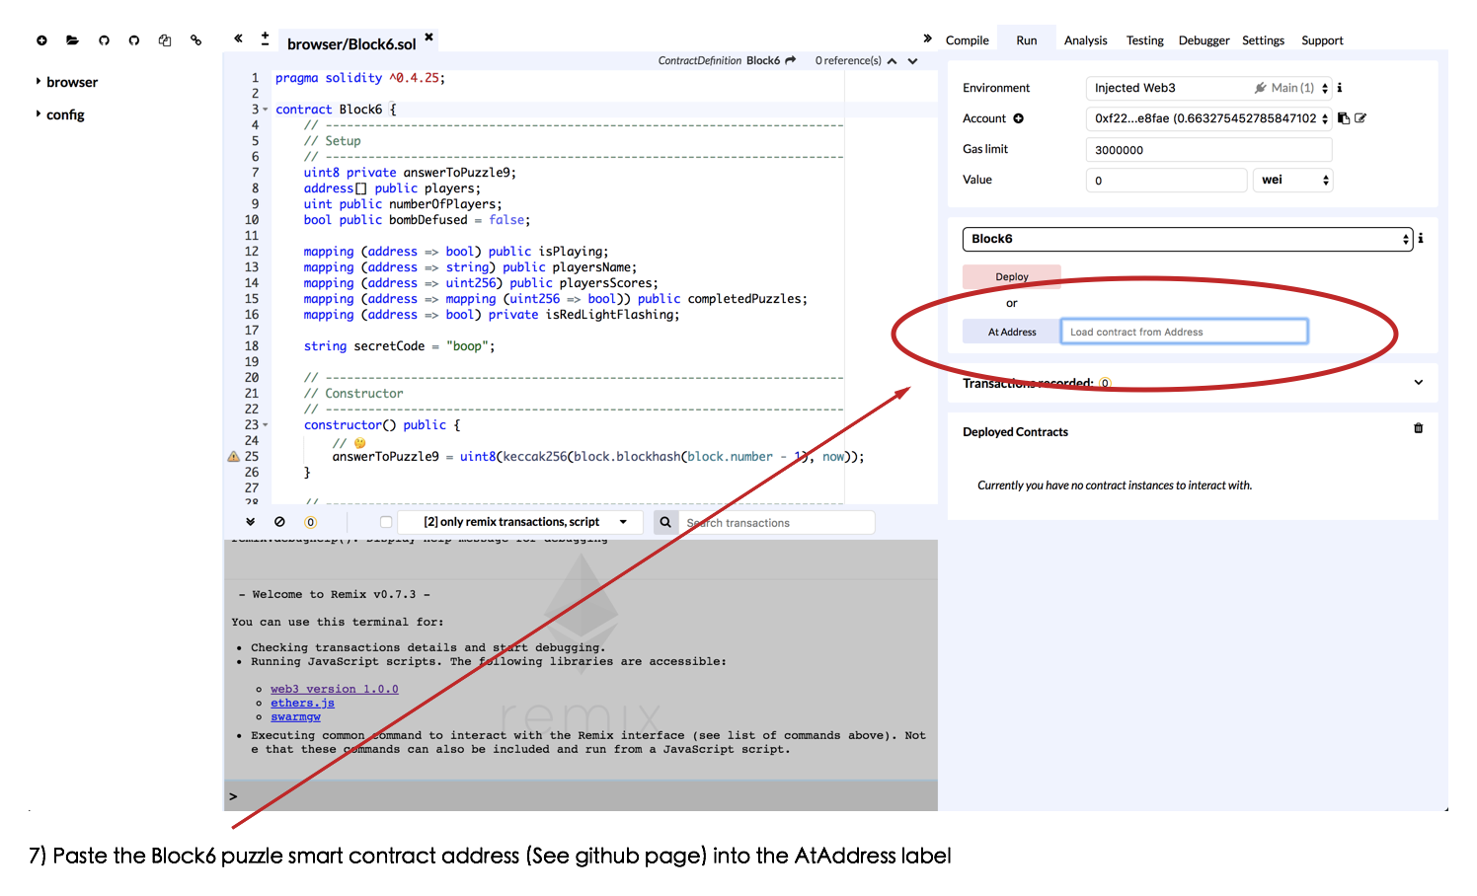Expand the browser folder
The height and width of the screenshot is (896, 1477).
[x=39, y=81]
